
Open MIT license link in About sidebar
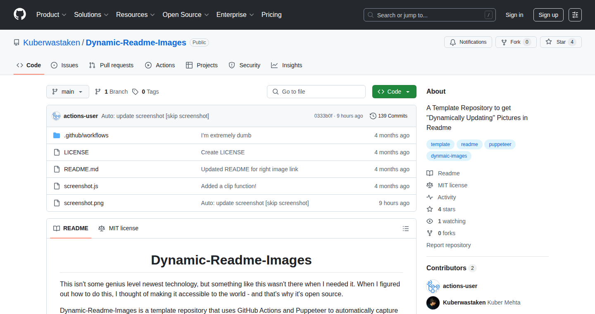coord(447,185)
